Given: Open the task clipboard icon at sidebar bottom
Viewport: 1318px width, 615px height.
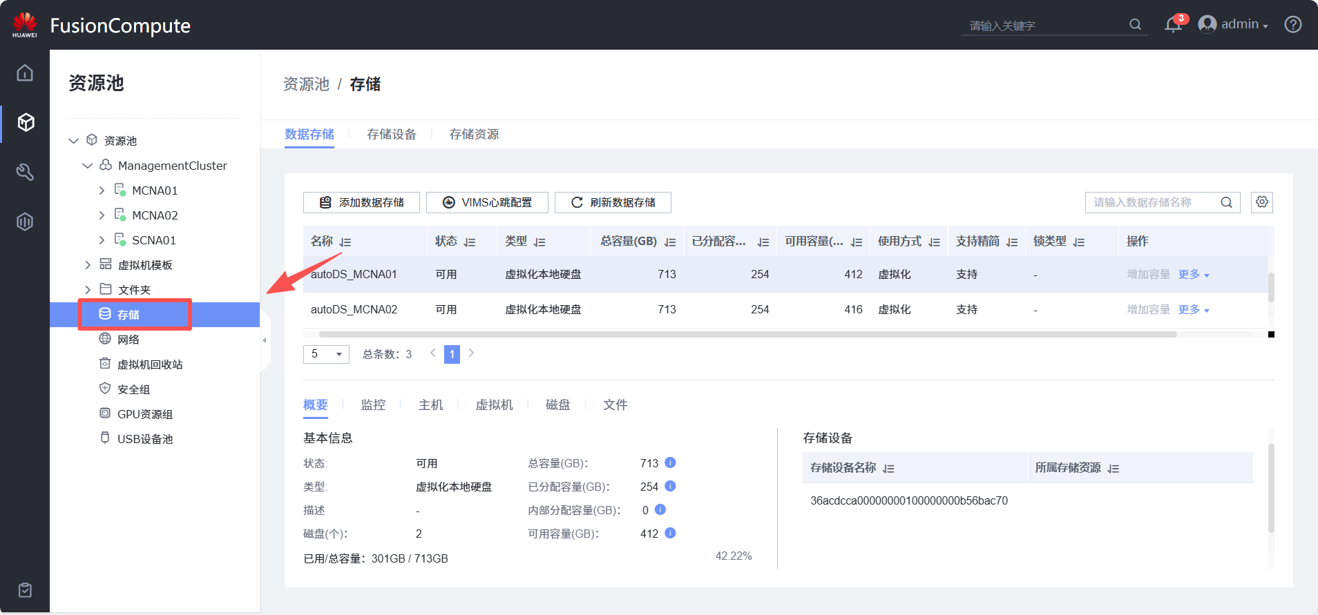Looking at the screenshot, I should point(25,590).
